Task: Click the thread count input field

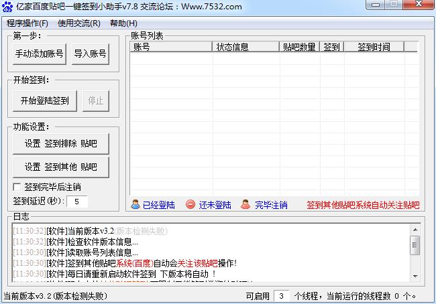Action: [282, 295]
